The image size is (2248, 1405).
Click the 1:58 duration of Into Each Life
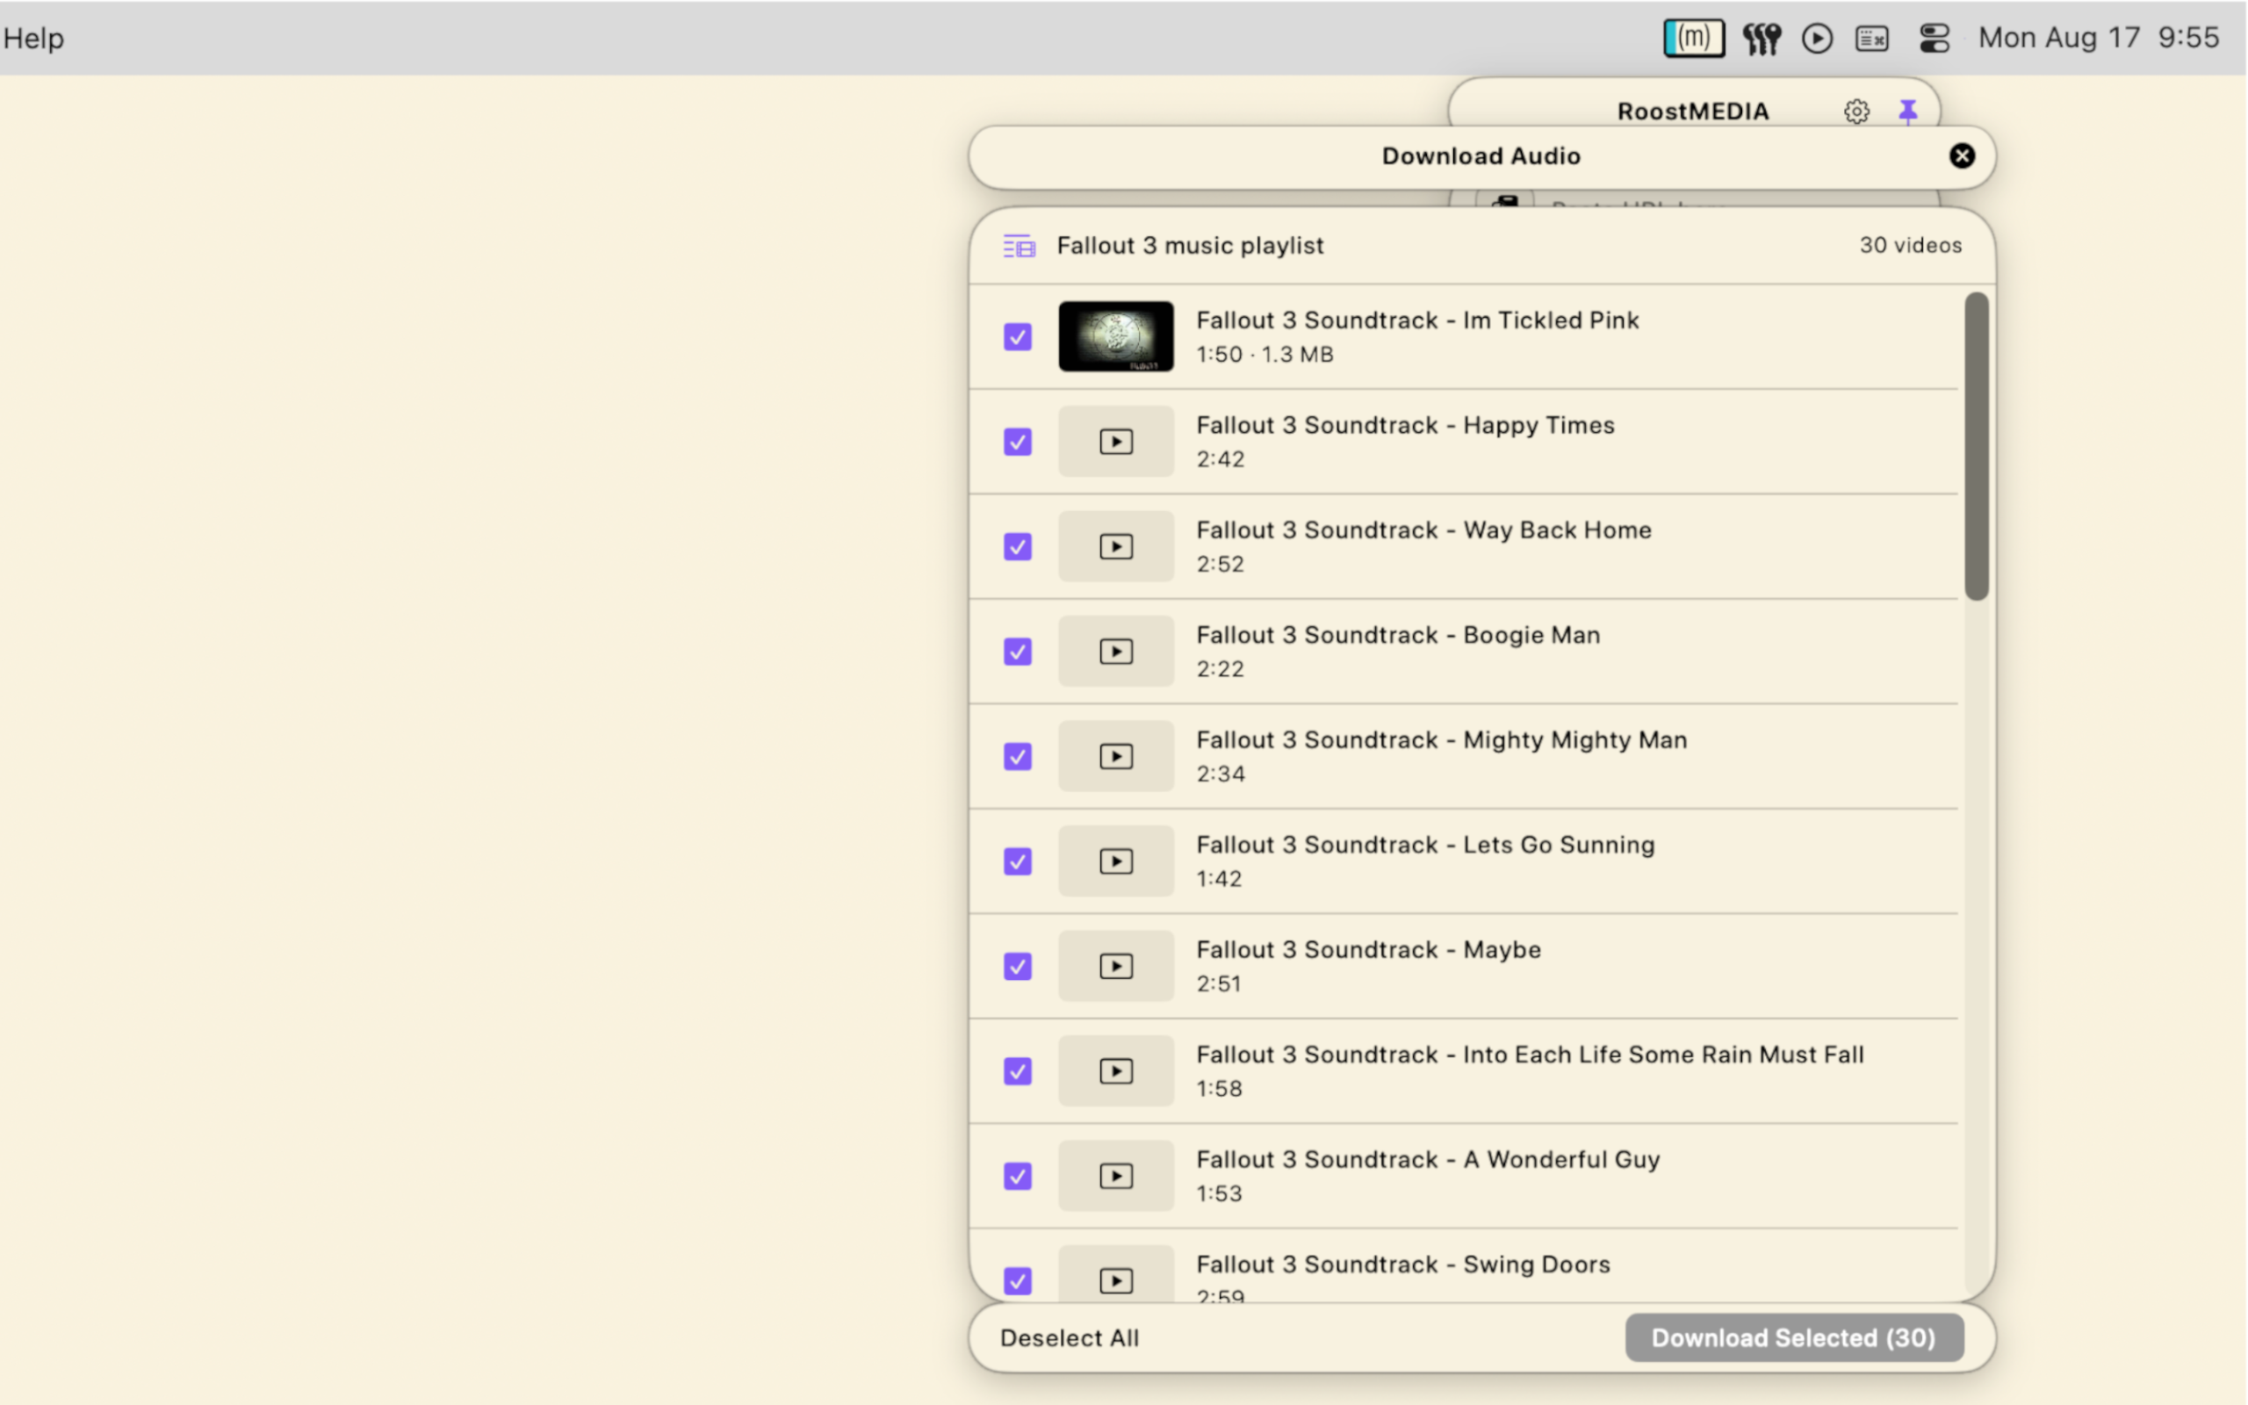click(x=1219, y=1090)
